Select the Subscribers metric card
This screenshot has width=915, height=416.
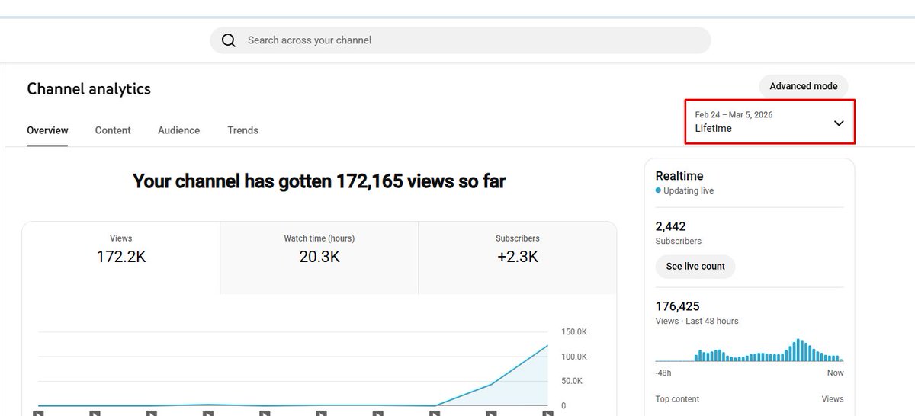pos(517,258)
